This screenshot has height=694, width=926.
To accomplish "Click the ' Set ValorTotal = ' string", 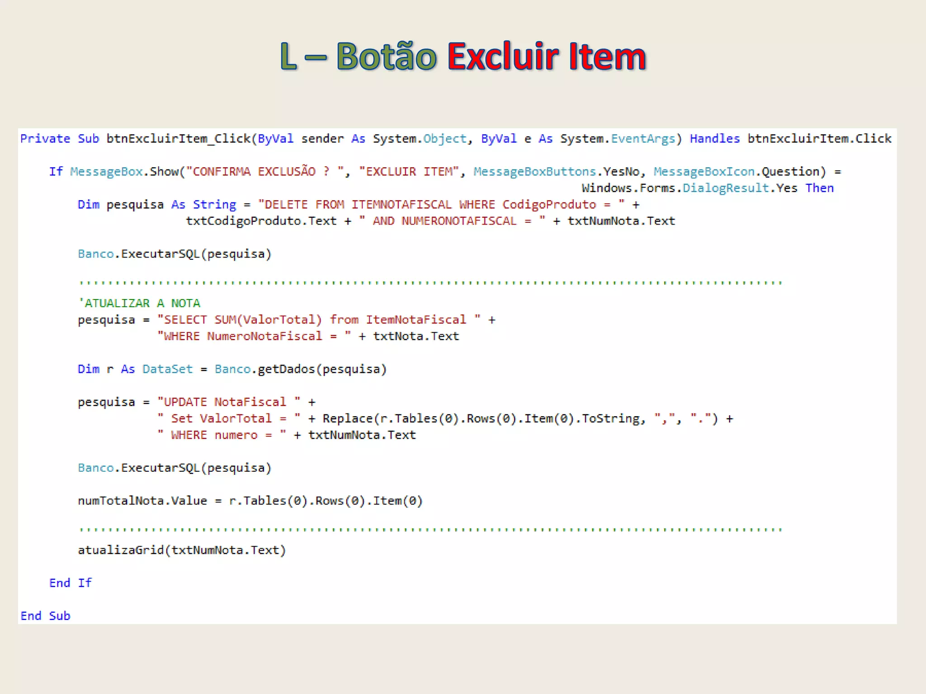I will pos(228,418).
